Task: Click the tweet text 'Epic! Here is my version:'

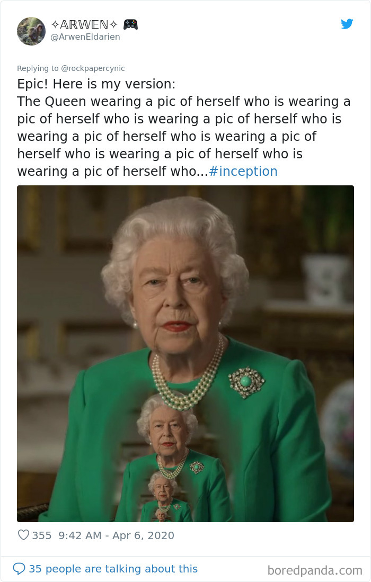Action: tap(96, 84)
